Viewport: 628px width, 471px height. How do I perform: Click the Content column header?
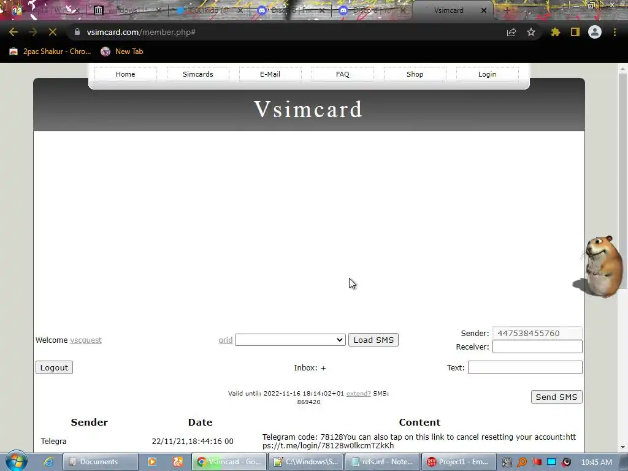[x=419, y=422]
